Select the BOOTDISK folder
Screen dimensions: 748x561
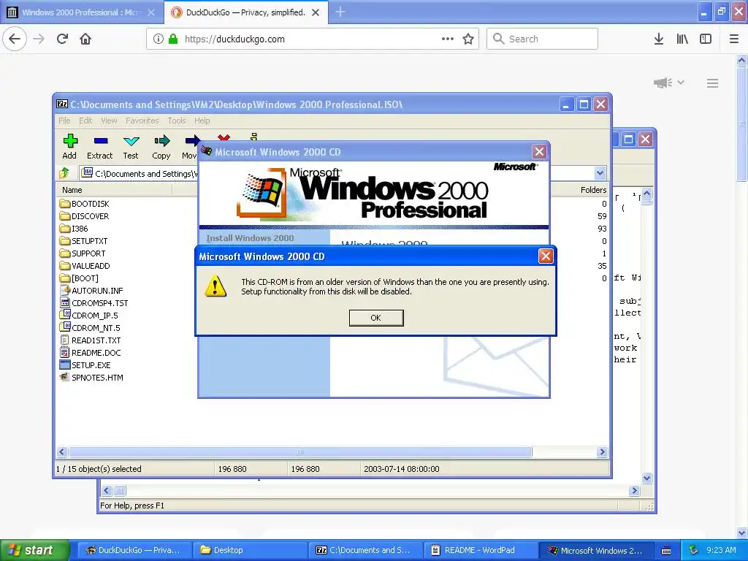pos(85,204)
